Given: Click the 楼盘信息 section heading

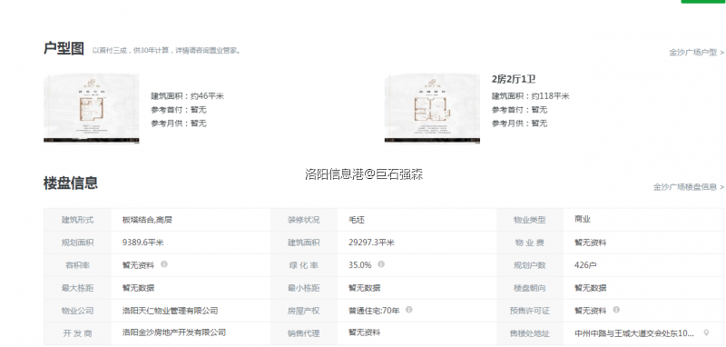Looking at the screenshot, I should pyautogui.click(x=71, y=183).
